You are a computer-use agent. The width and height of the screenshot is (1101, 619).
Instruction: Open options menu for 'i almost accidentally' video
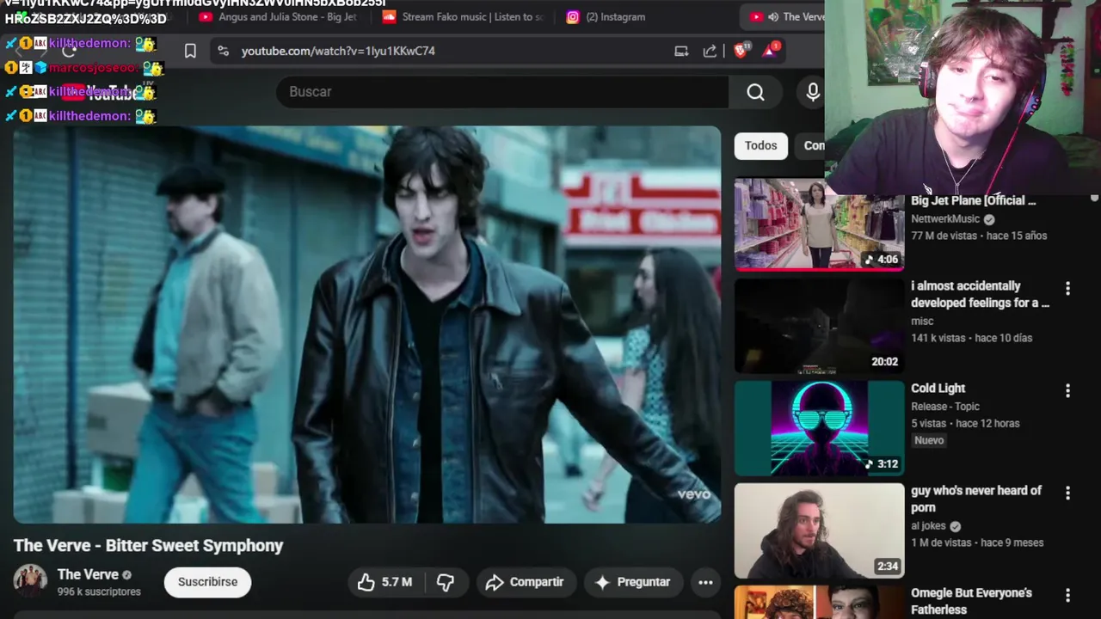pyautogui.click(x=1067, y=289)
